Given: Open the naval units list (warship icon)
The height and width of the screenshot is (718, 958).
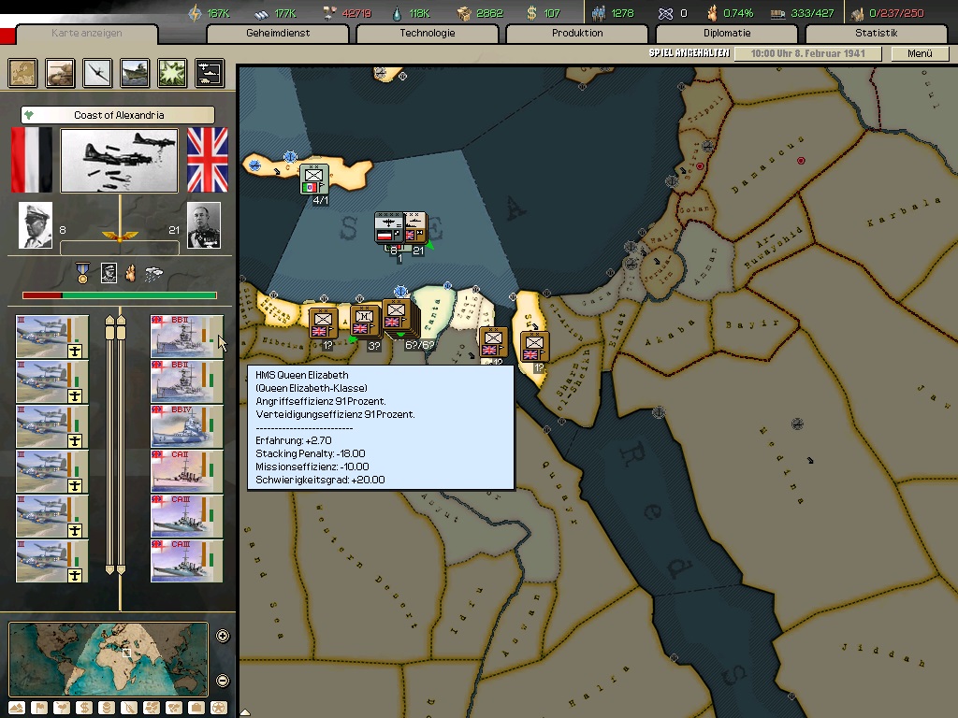Looking at the screenshot, I should click(135, 73).
